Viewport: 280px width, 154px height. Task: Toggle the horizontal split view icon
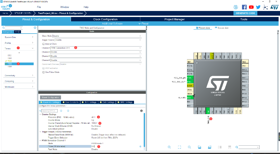pos(230,147)
